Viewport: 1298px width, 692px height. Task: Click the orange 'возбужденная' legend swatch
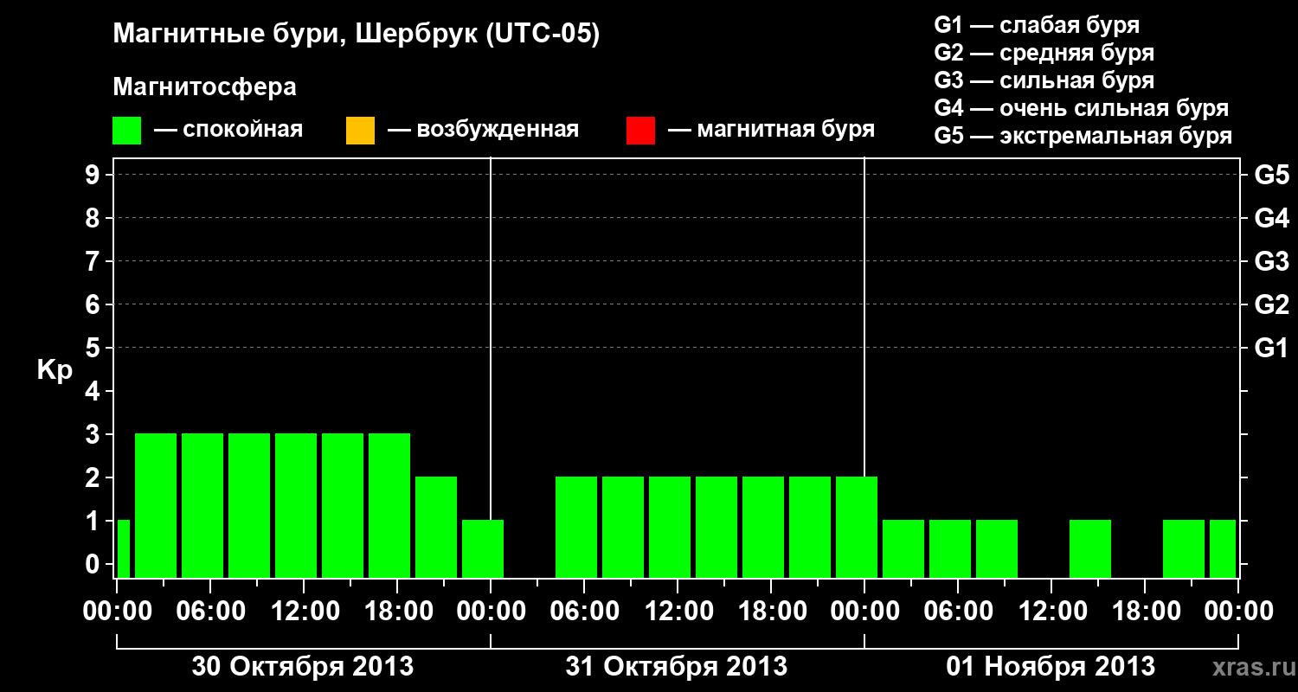tap(360, 131)
